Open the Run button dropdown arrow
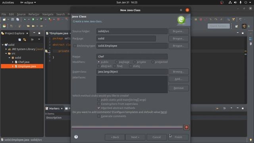 point(37,19)
